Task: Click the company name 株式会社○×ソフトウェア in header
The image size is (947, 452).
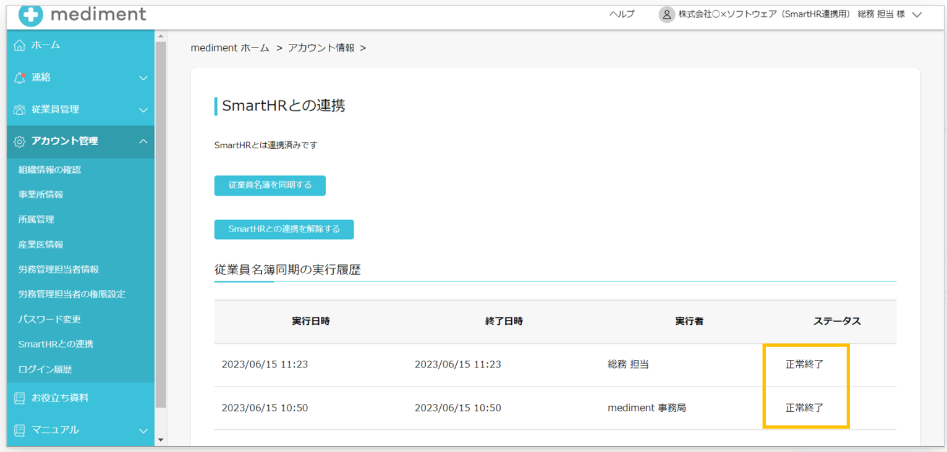Action: (728, 14)
